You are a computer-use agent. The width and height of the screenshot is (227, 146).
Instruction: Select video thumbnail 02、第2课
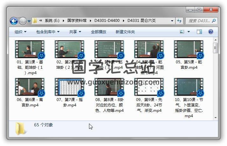70,49
